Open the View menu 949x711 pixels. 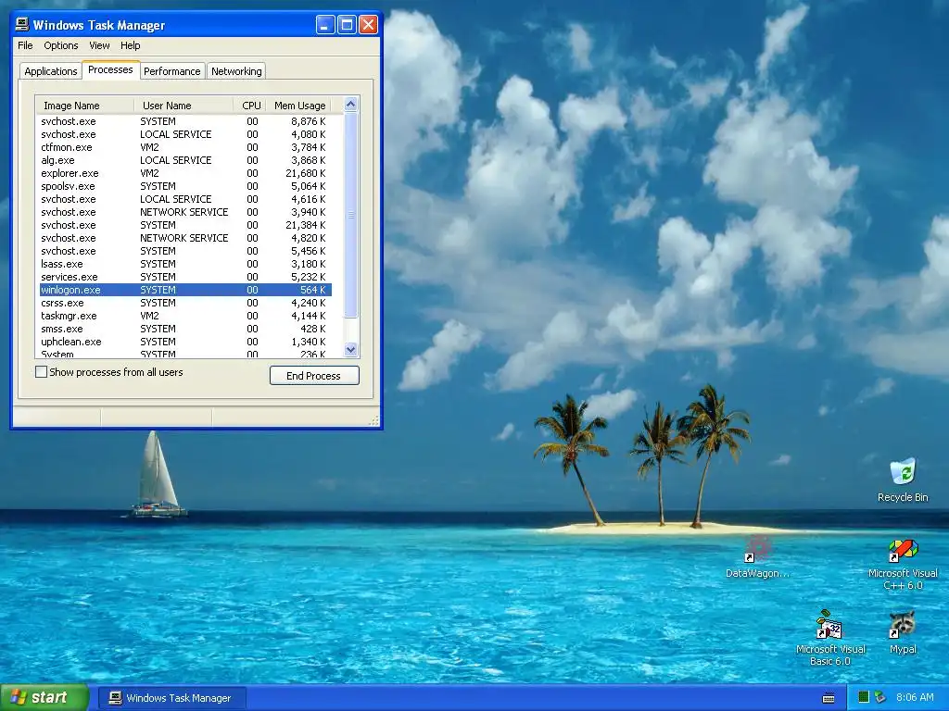pos(99,45)
